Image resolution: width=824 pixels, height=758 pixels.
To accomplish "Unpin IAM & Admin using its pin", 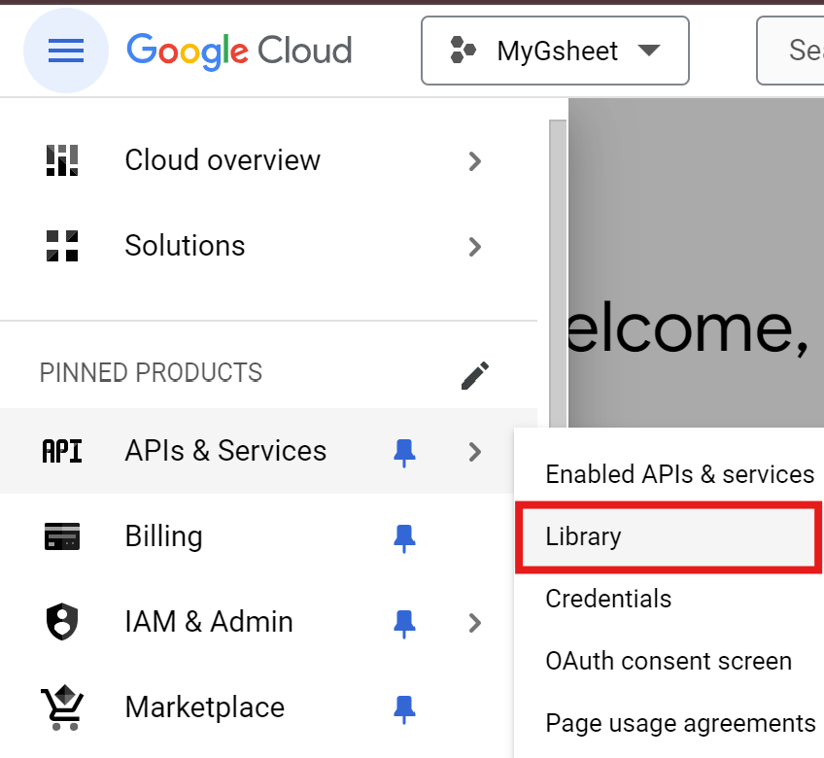I will click(404, 624).
